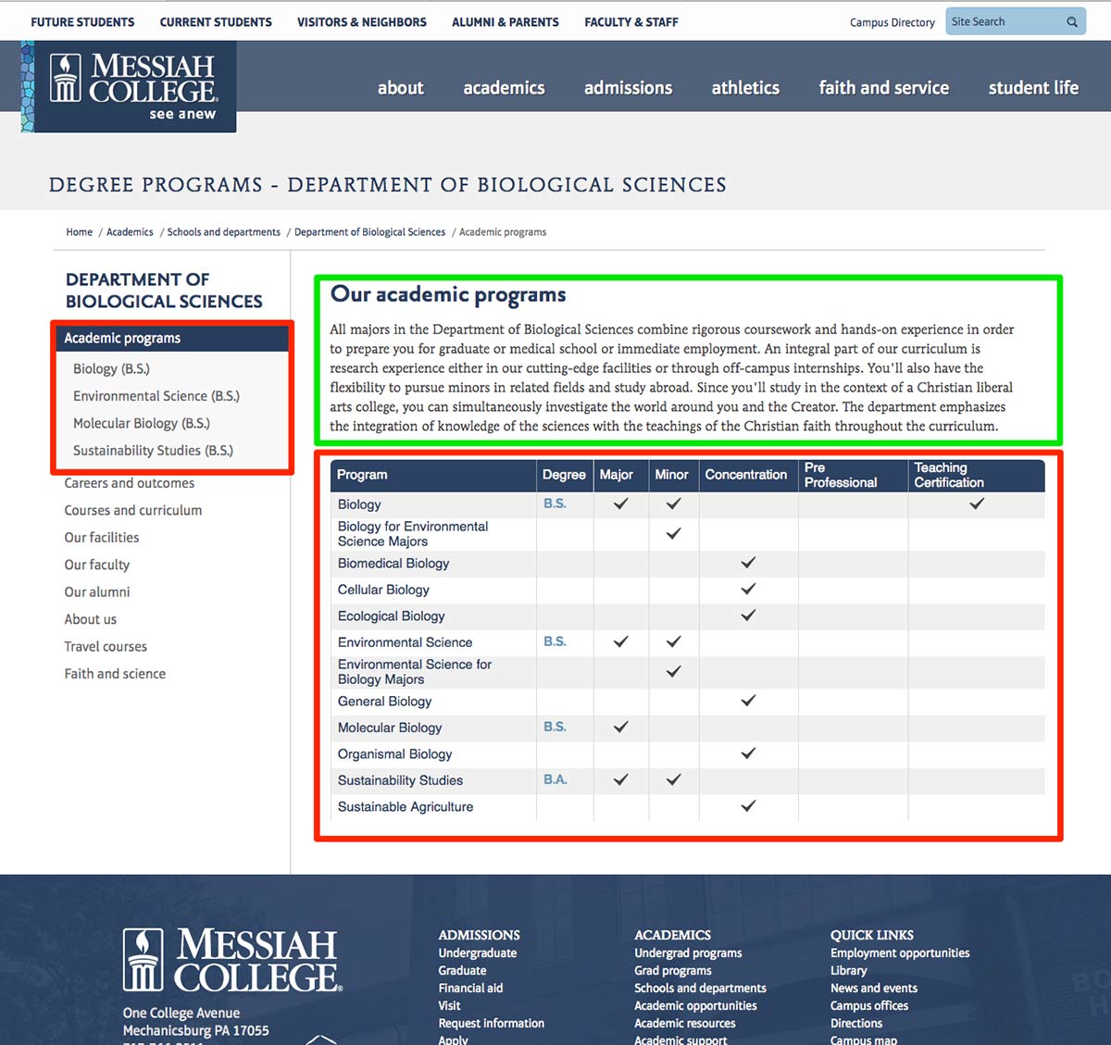Click the B.S. link in Molecular Biology row
The width and height of the screenshot is (1111, 1045).
click(555, 728)
